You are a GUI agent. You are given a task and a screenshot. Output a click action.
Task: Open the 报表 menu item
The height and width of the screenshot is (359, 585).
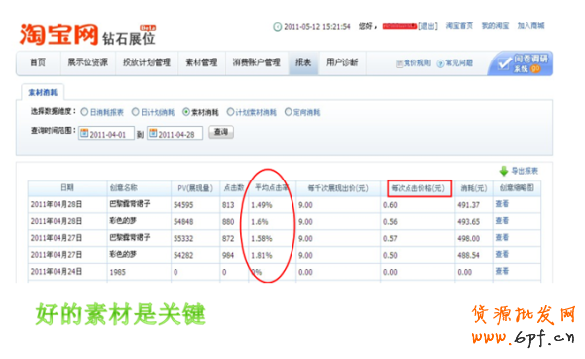tap(303, 62)
